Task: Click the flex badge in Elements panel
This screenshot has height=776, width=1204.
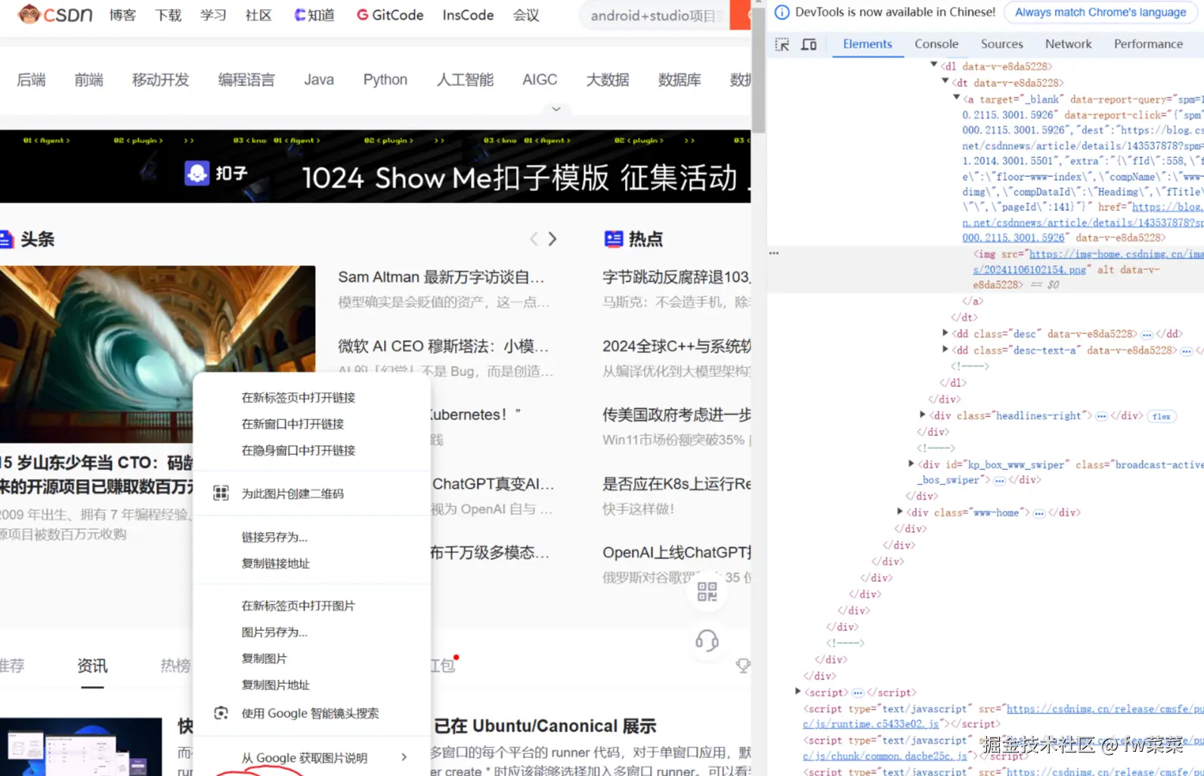Action: [x=1161, y=416]
